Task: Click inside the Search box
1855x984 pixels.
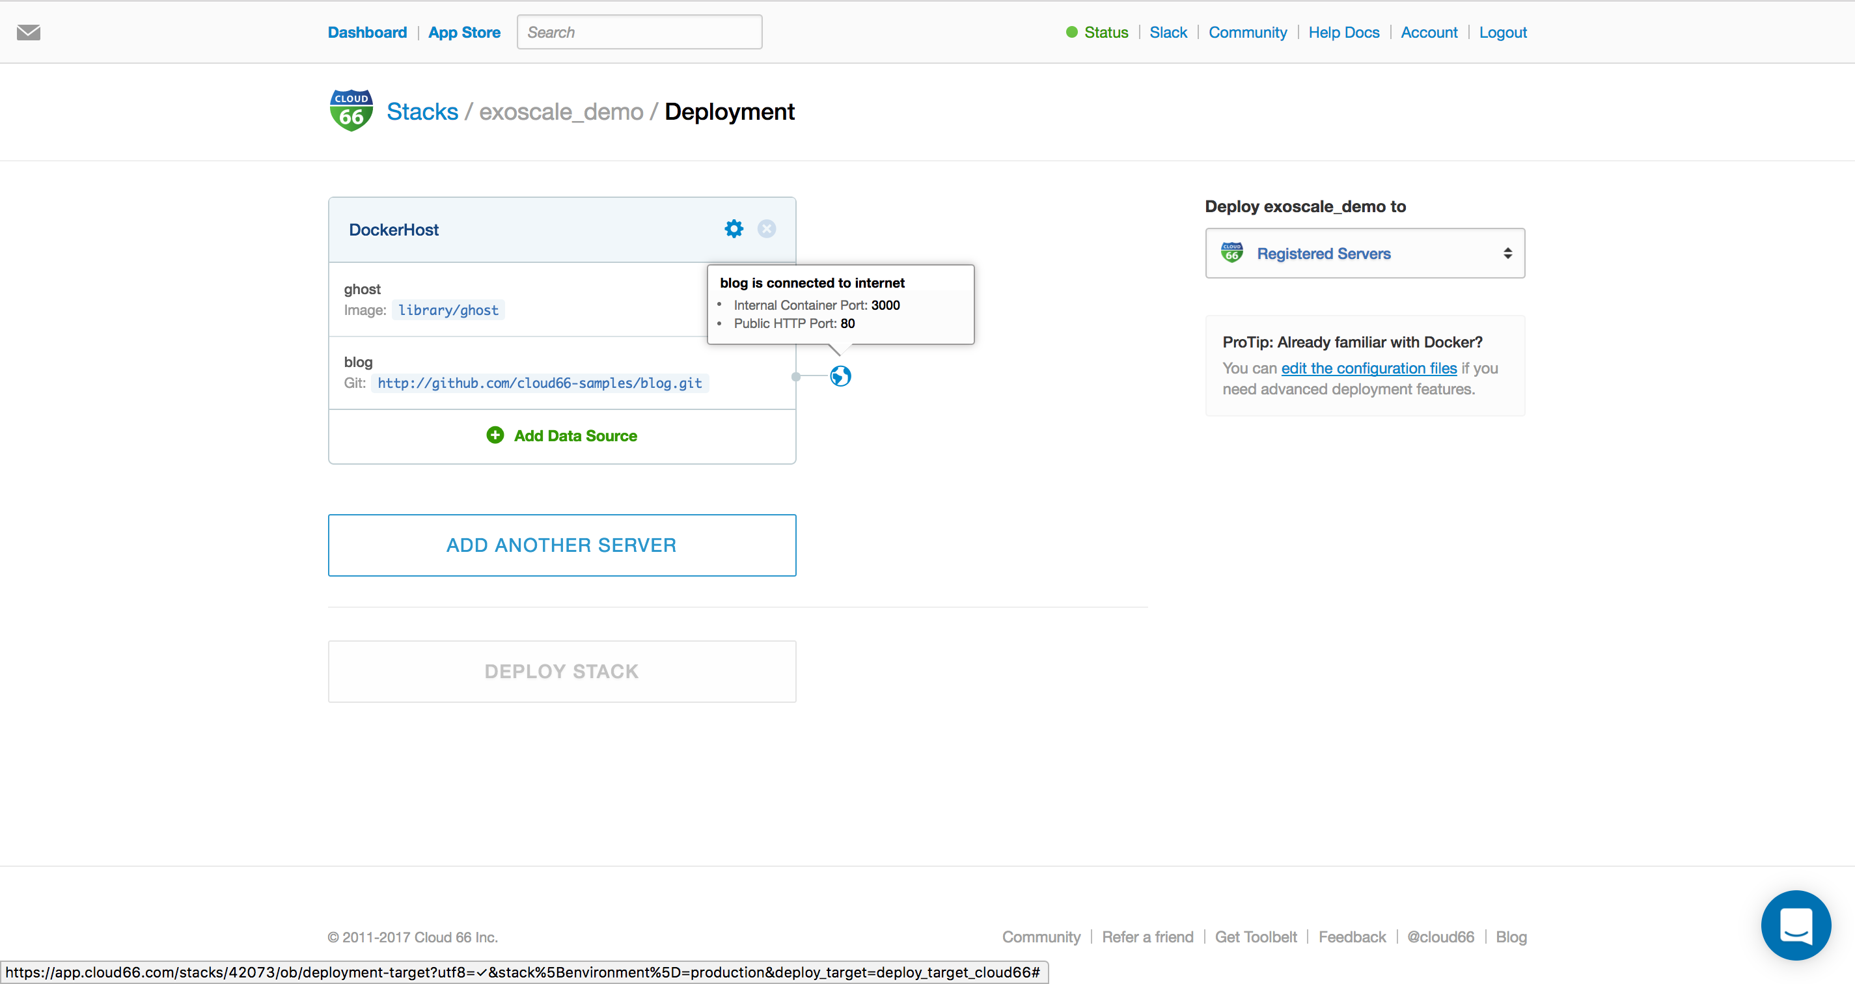Action: 639,32
